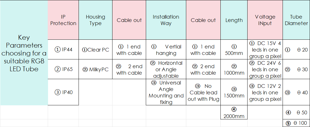Click the Key Parameters title cell
Viewport: 310px width, 127px height.
[24, 53]
